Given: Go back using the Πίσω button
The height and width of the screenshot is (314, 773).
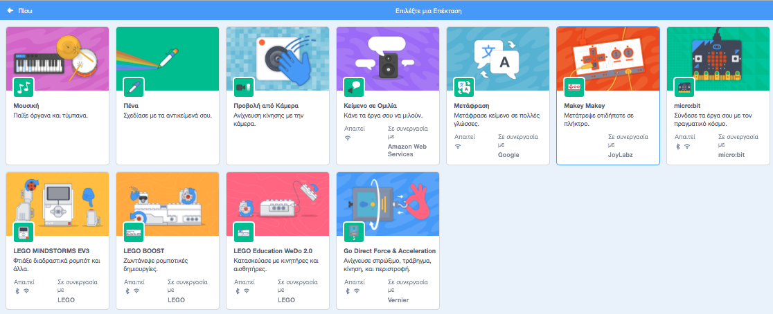Looking at the screenshot, I should point(20,11).
